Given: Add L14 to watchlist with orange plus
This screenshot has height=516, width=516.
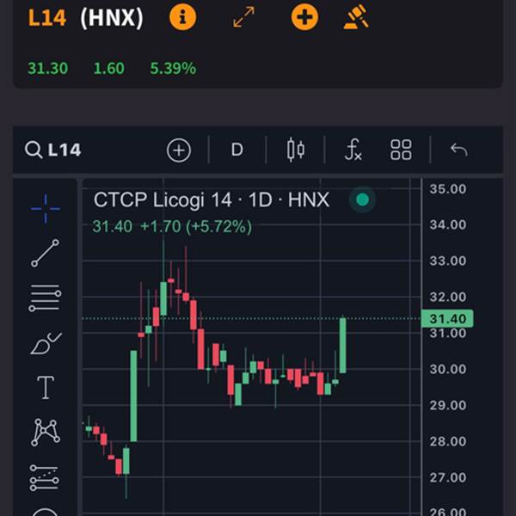Looking at the screenshot, I should coord(304,17).
